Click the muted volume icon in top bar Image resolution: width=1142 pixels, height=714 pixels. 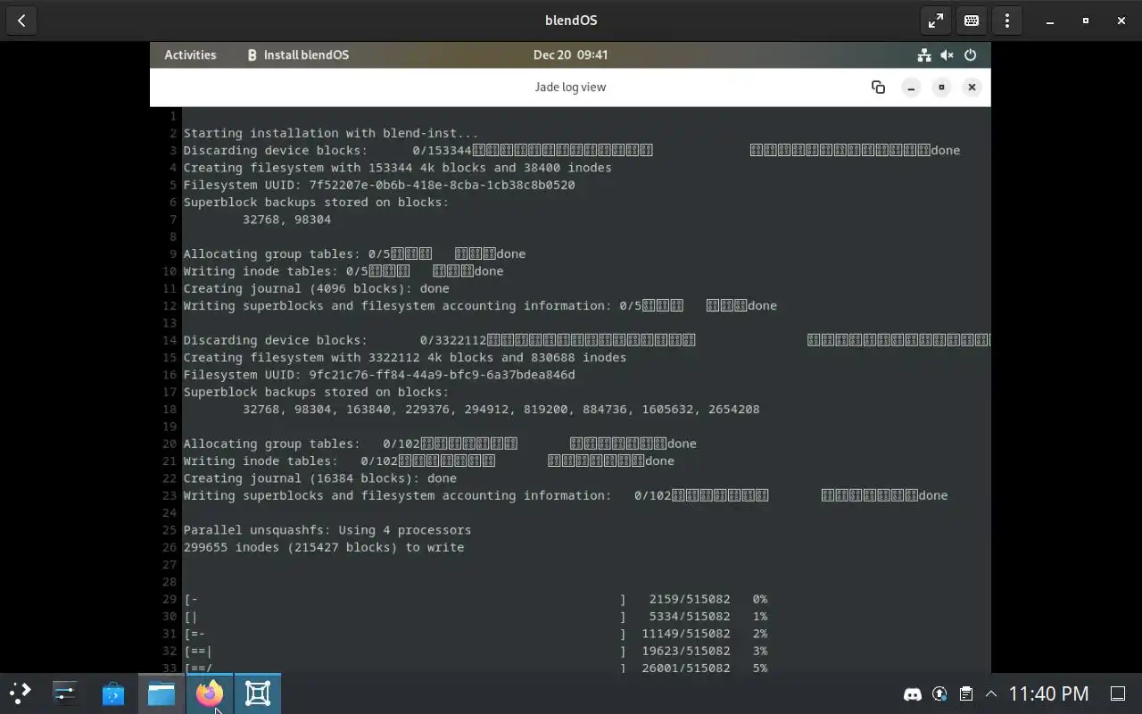pyautogui.click(x=948, y=54)
